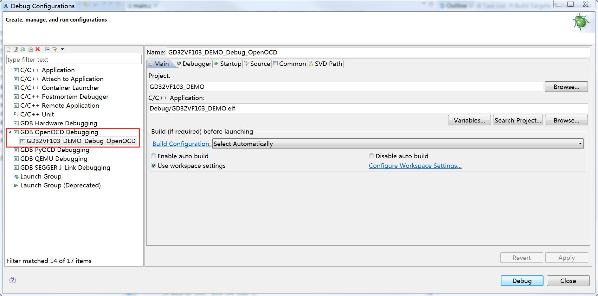Click the type filter text field
The width and height of the screenshot is (598, 296).
pos(74,60)
